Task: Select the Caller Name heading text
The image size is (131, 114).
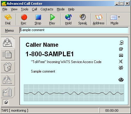Action: [42, 45]
